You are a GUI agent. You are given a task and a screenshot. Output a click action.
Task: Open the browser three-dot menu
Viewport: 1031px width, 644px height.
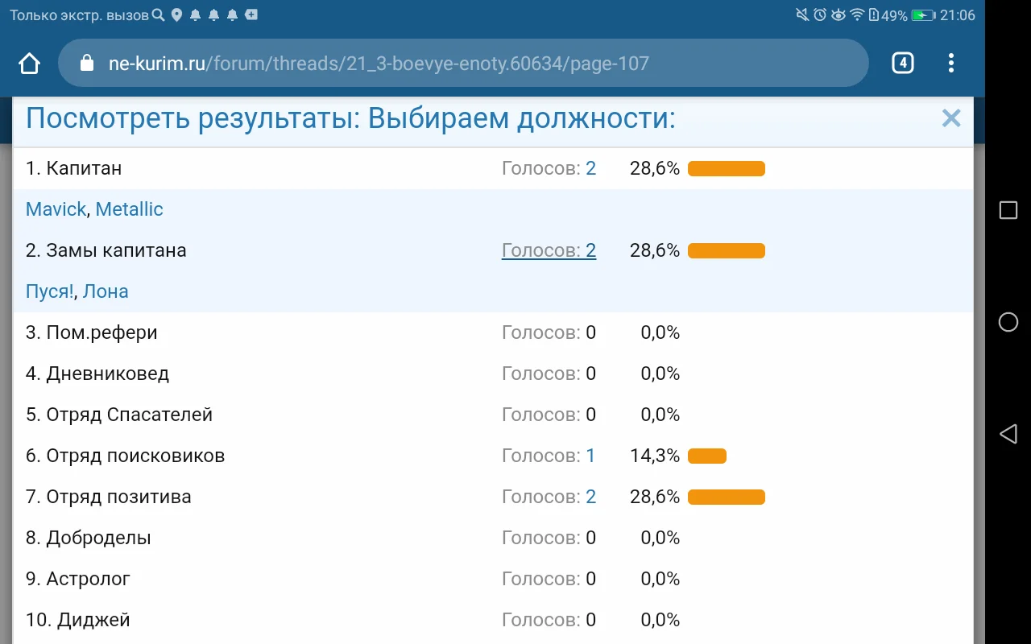point(950,63)
